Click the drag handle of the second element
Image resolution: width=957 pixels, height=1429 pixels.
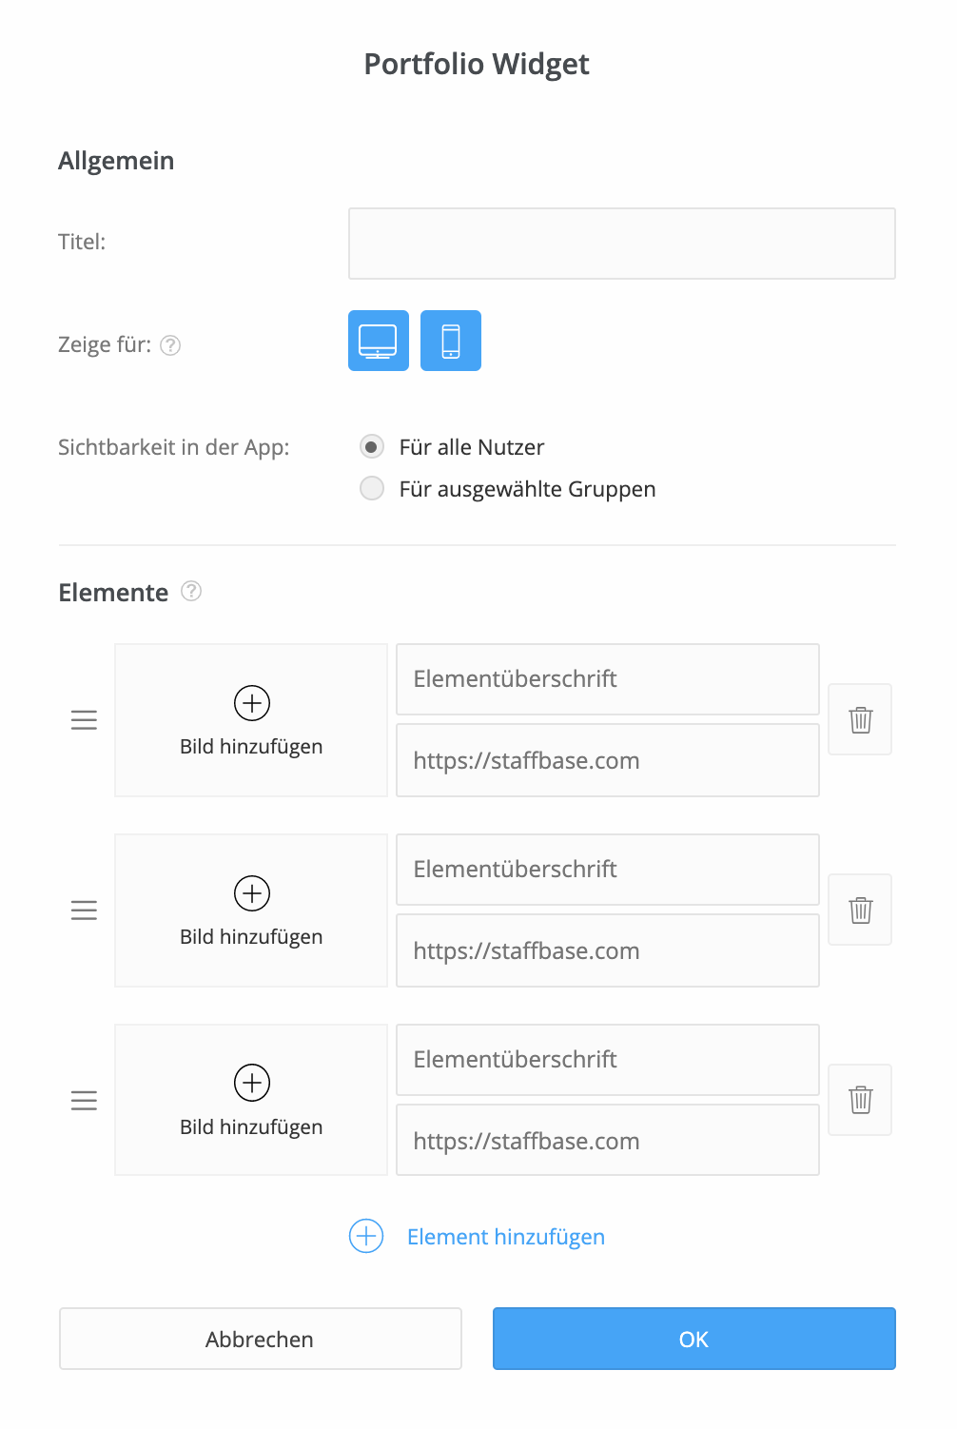[x=84, y=910]
